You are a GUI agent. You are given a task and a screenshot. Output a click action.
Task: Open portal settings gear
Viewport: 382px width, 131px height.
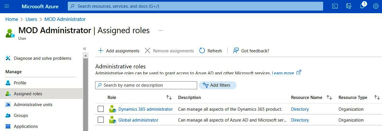[x=376, y=6]
